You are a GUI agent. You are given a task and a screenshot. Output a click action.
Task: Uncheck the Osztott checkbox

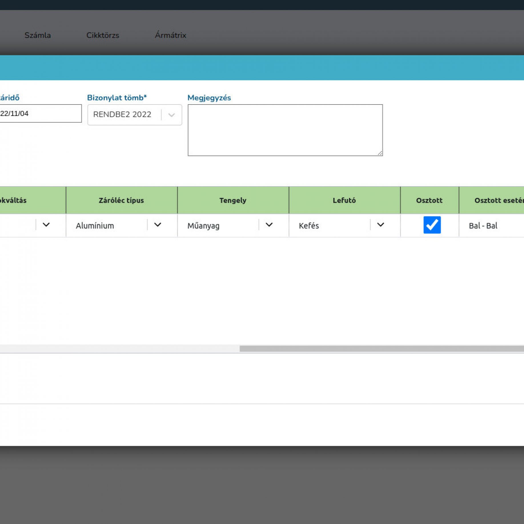(432, 225)
